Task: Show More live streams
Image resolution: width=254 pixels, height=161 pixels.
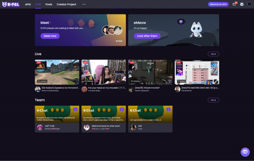Action: pos(213,54)
